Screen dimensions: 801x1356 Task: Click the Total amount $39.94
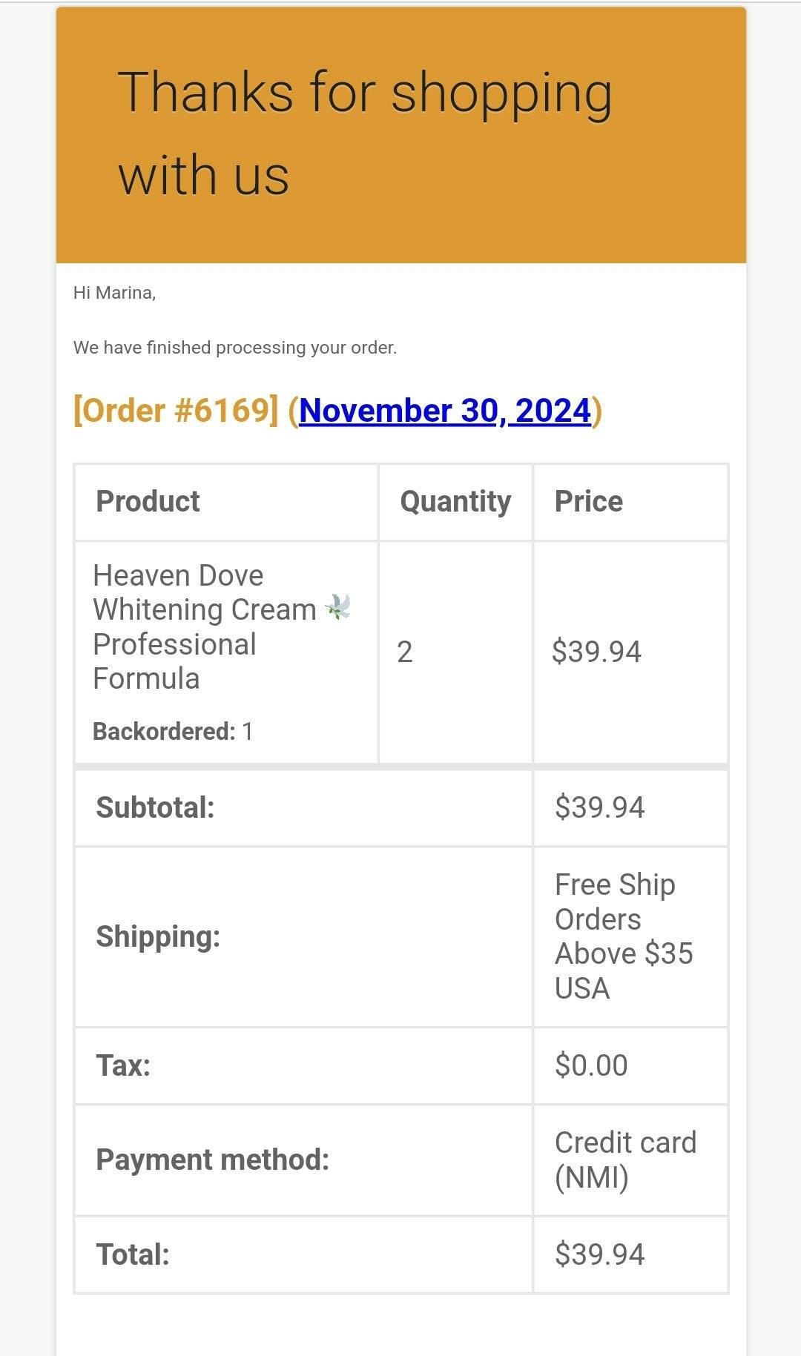pyautogui.click(x=599, y=1254)
